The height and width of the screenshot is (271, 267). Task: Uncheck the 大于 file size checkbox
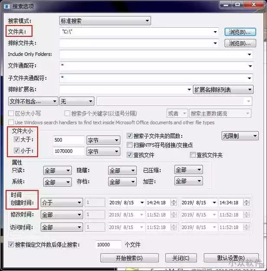coord(16,139)
